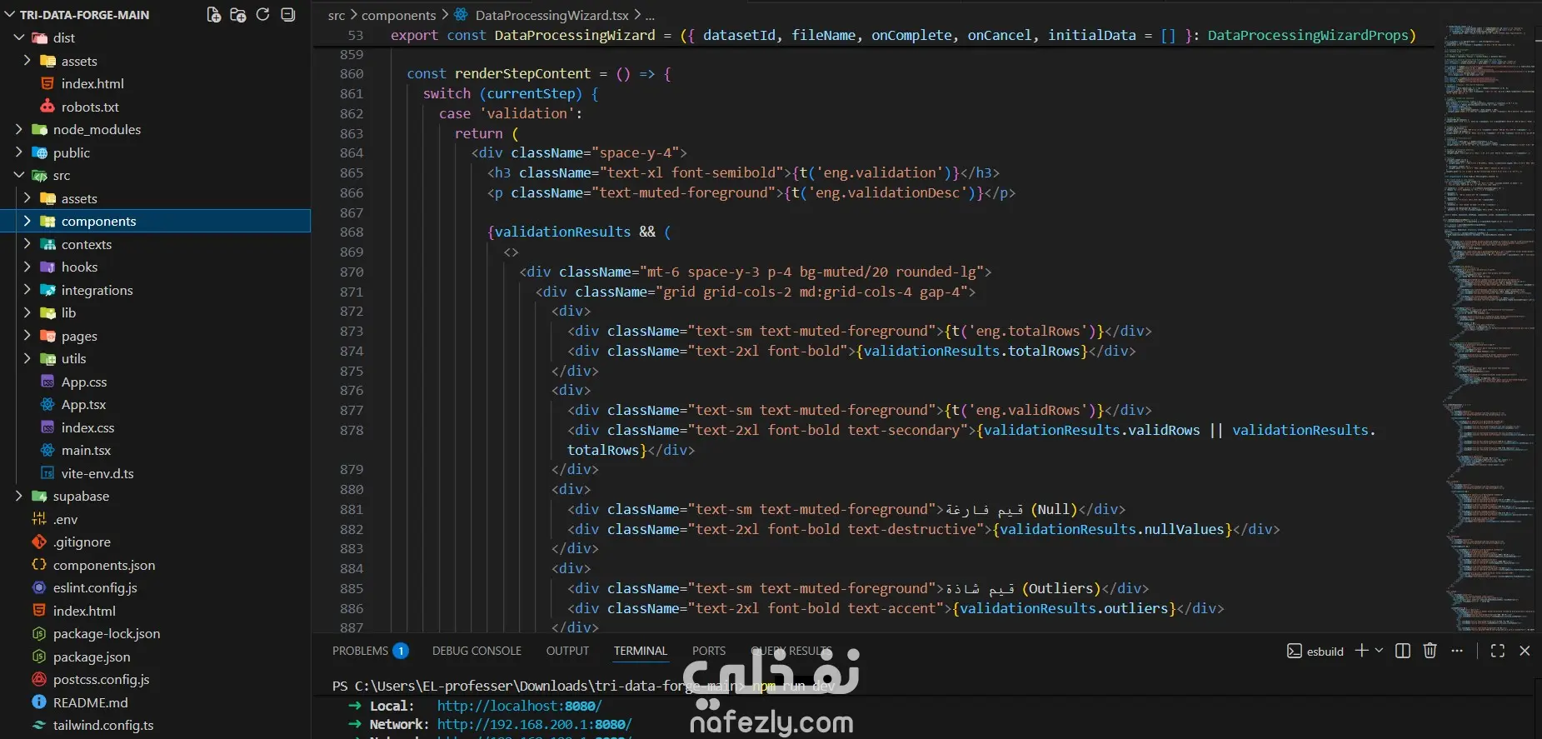Click the 'validation' case string on line 862
Viewport: 1542px width, 739px height.
click(x=527, y=113)
